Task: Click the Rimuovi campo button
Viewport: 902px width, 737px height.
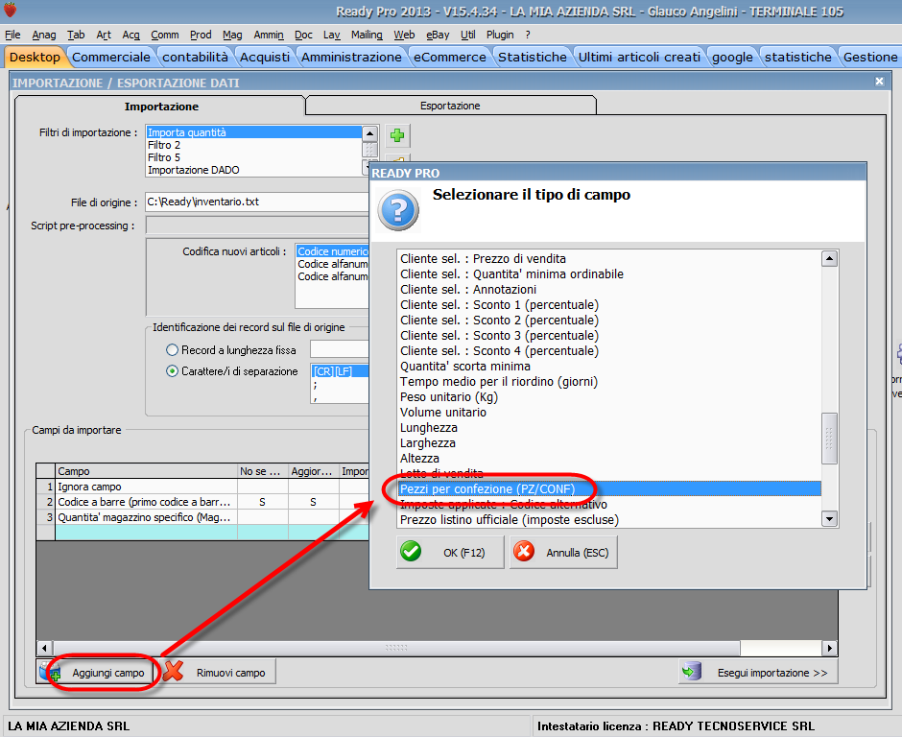Action: click(x=216, y=672)
